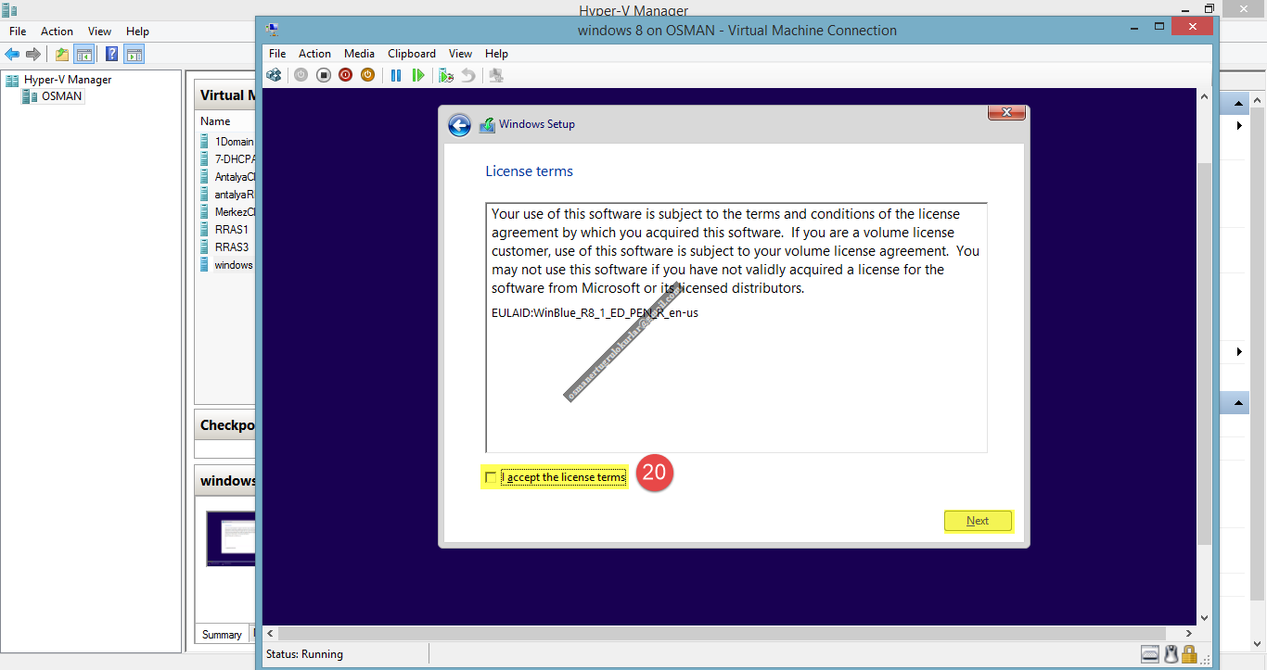Image resolution: width=1267 pixels, height=670 pixels.
Task: Click the orange Save state icon
Action: pos(367,75)
